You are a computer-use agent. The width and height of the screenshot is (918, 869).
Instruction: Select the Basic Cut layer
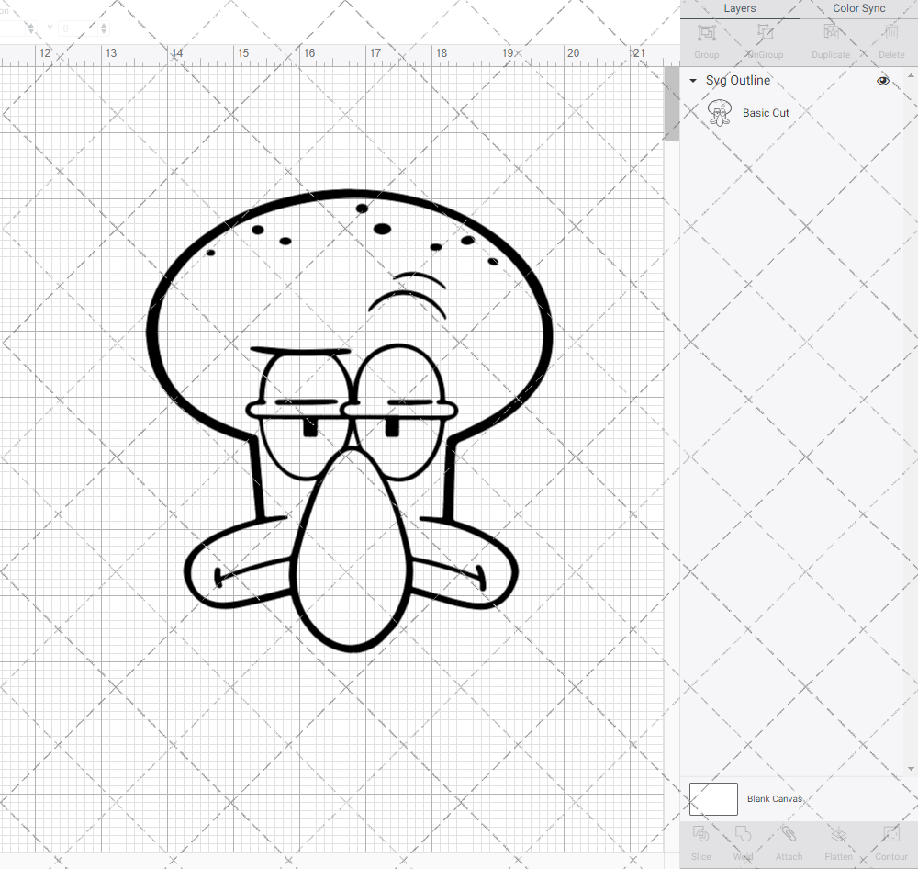[x=766, y=112]
